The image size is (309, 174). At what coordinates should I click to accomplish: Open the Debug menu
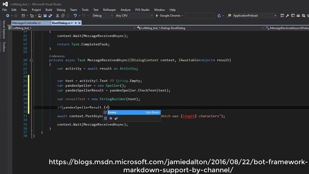(61, 10)
